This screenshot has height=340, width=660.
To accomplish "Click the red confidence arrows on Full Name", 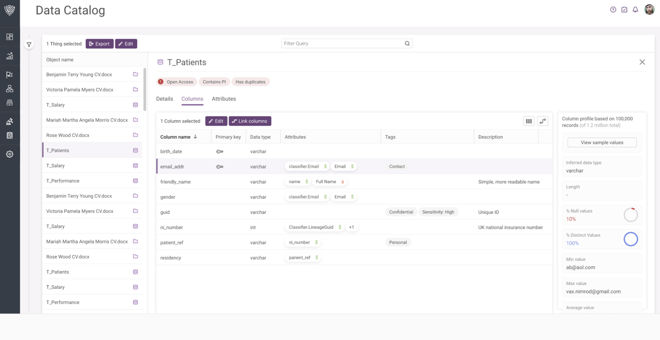I will (x=343, y=182).
